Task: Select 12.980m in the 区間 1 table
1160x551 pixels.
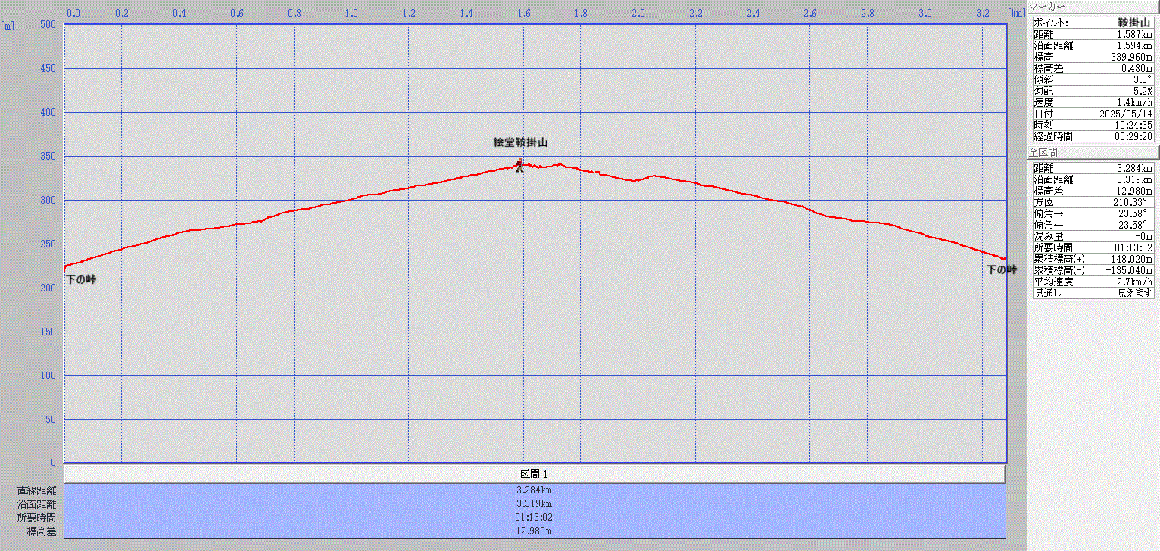Action: tap(535, 531)
